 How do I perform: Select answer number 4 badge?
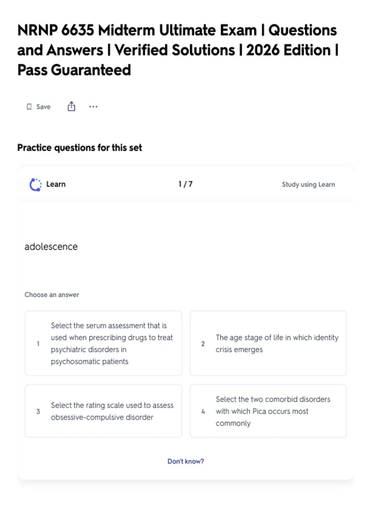(203, 411)
